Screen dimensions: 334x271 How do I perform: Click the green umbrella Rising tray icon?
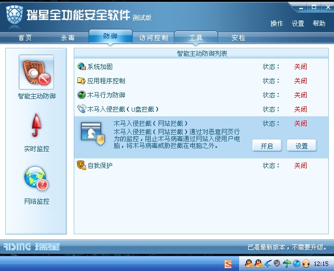[x=287, y=264]
